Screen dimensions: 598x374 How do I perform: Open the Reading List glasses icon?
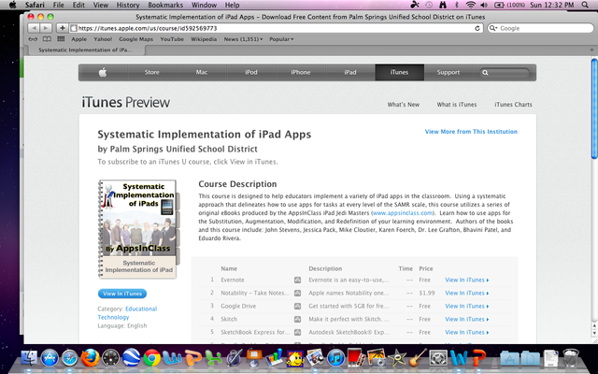click(34, 39)
